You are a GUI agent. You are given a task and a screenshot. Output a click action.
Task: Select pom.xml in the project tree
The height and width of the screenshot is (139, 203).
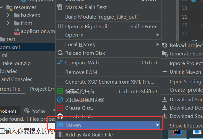[x=10, y=47]
